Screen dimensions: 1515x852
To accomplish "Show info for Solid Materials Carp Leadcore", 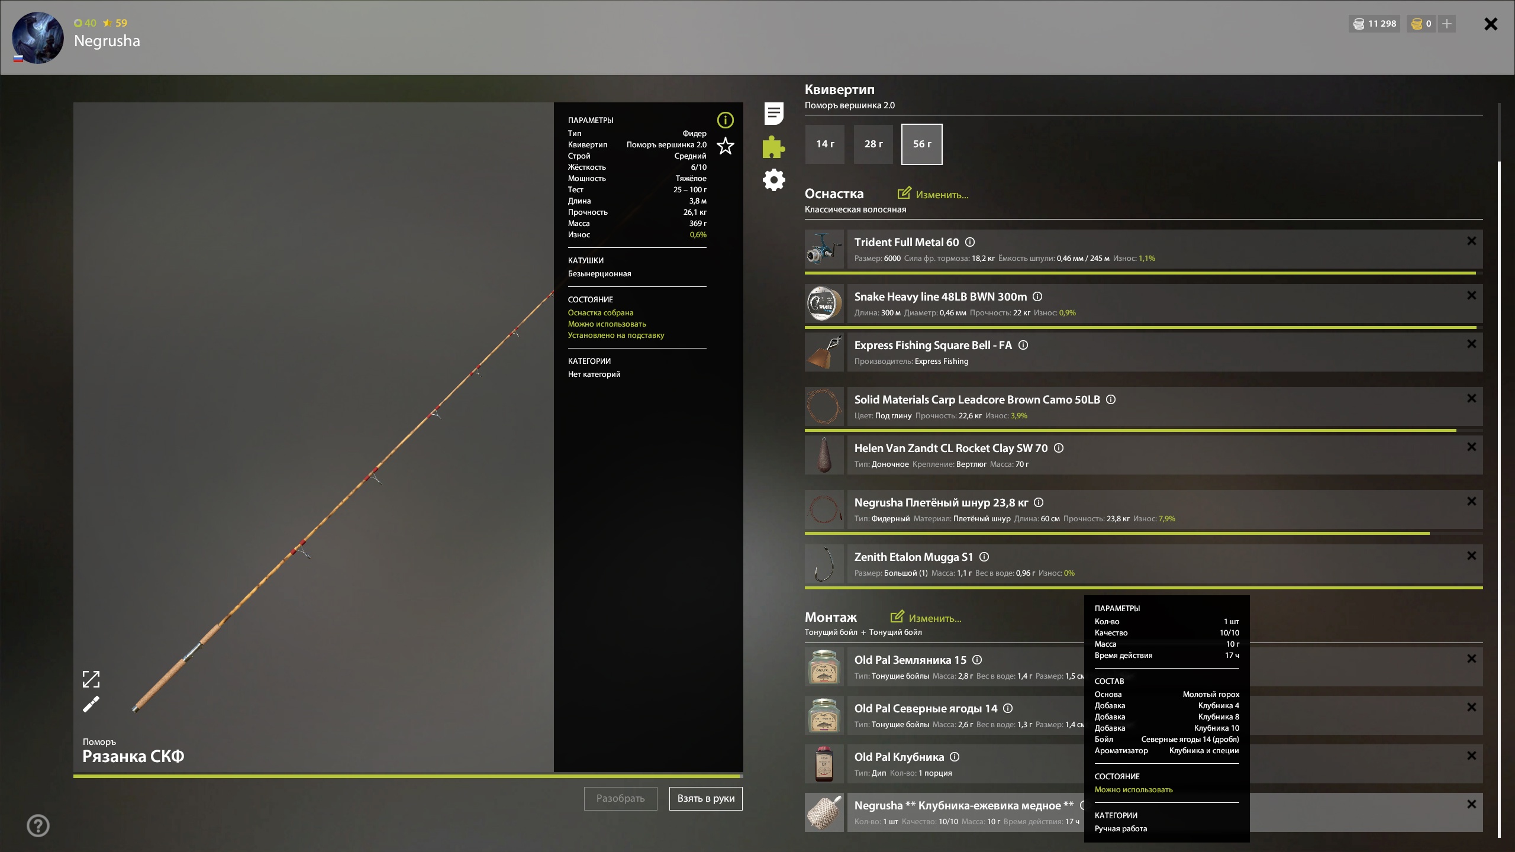I will tap(1111, 399).
